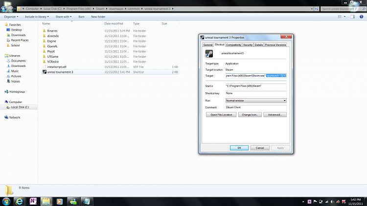Click the Target input field

click(256, 76)
